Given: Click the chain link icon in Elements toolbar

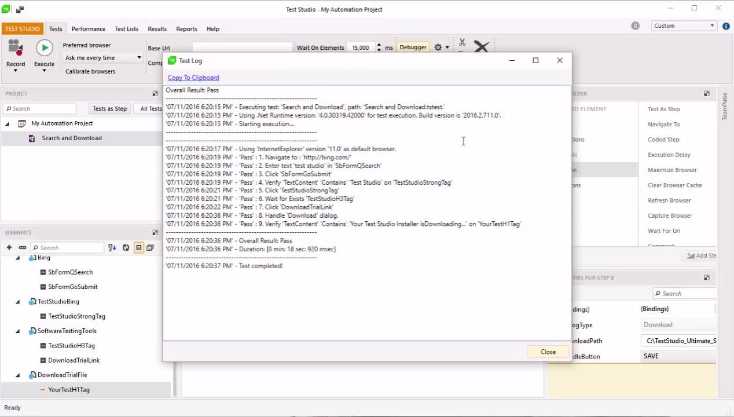Looking at the screenshot, I should (23, 248).
